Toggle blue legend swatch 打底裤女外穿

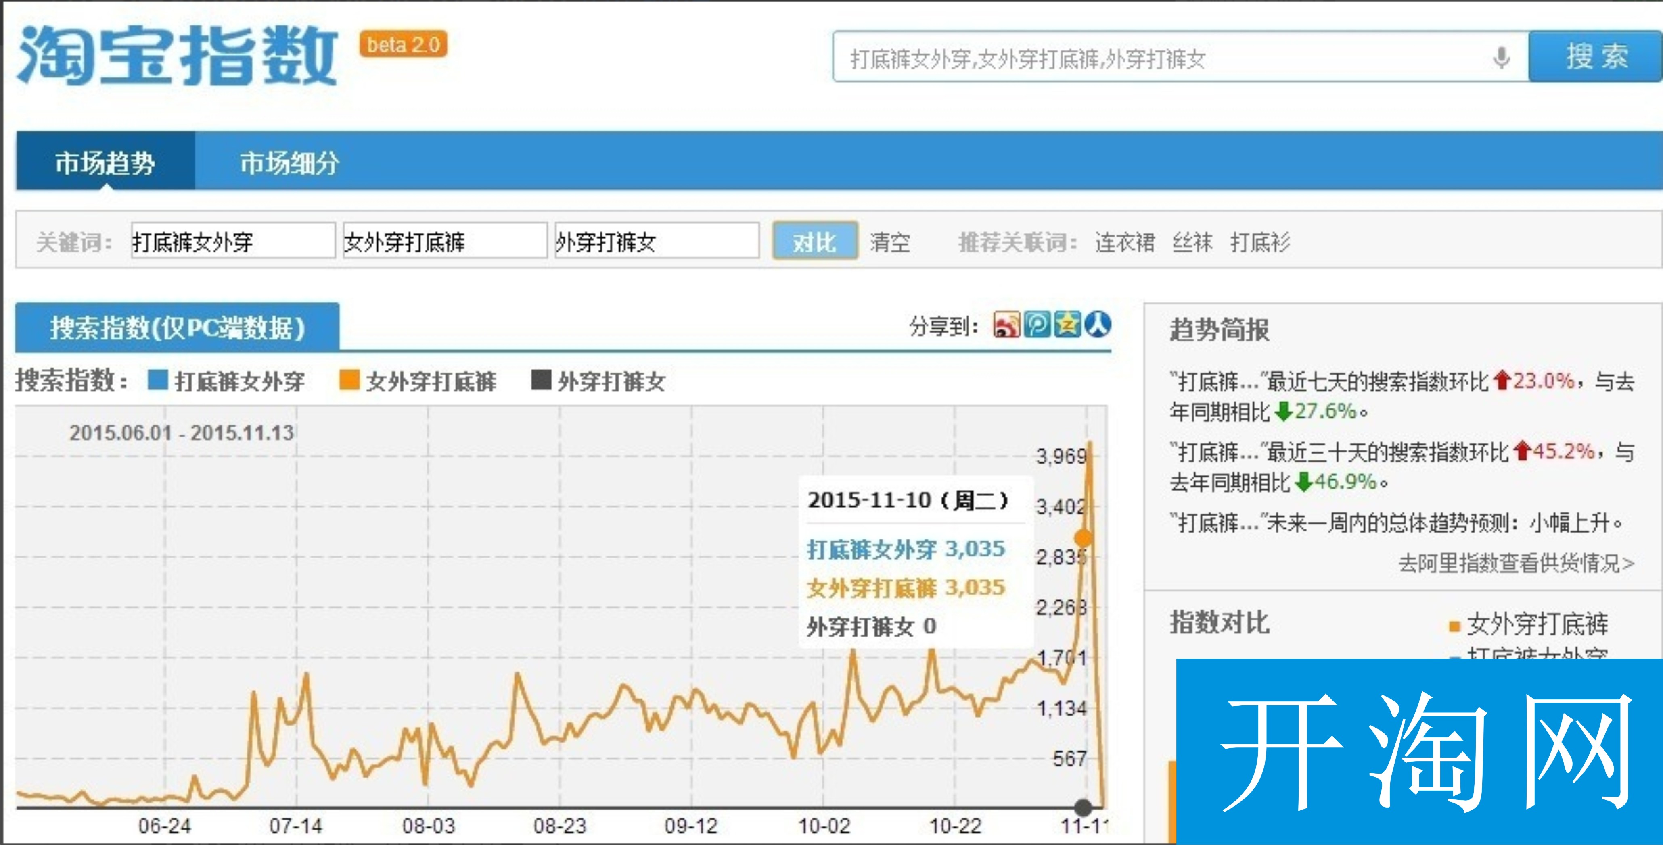(x=158, y=380)
